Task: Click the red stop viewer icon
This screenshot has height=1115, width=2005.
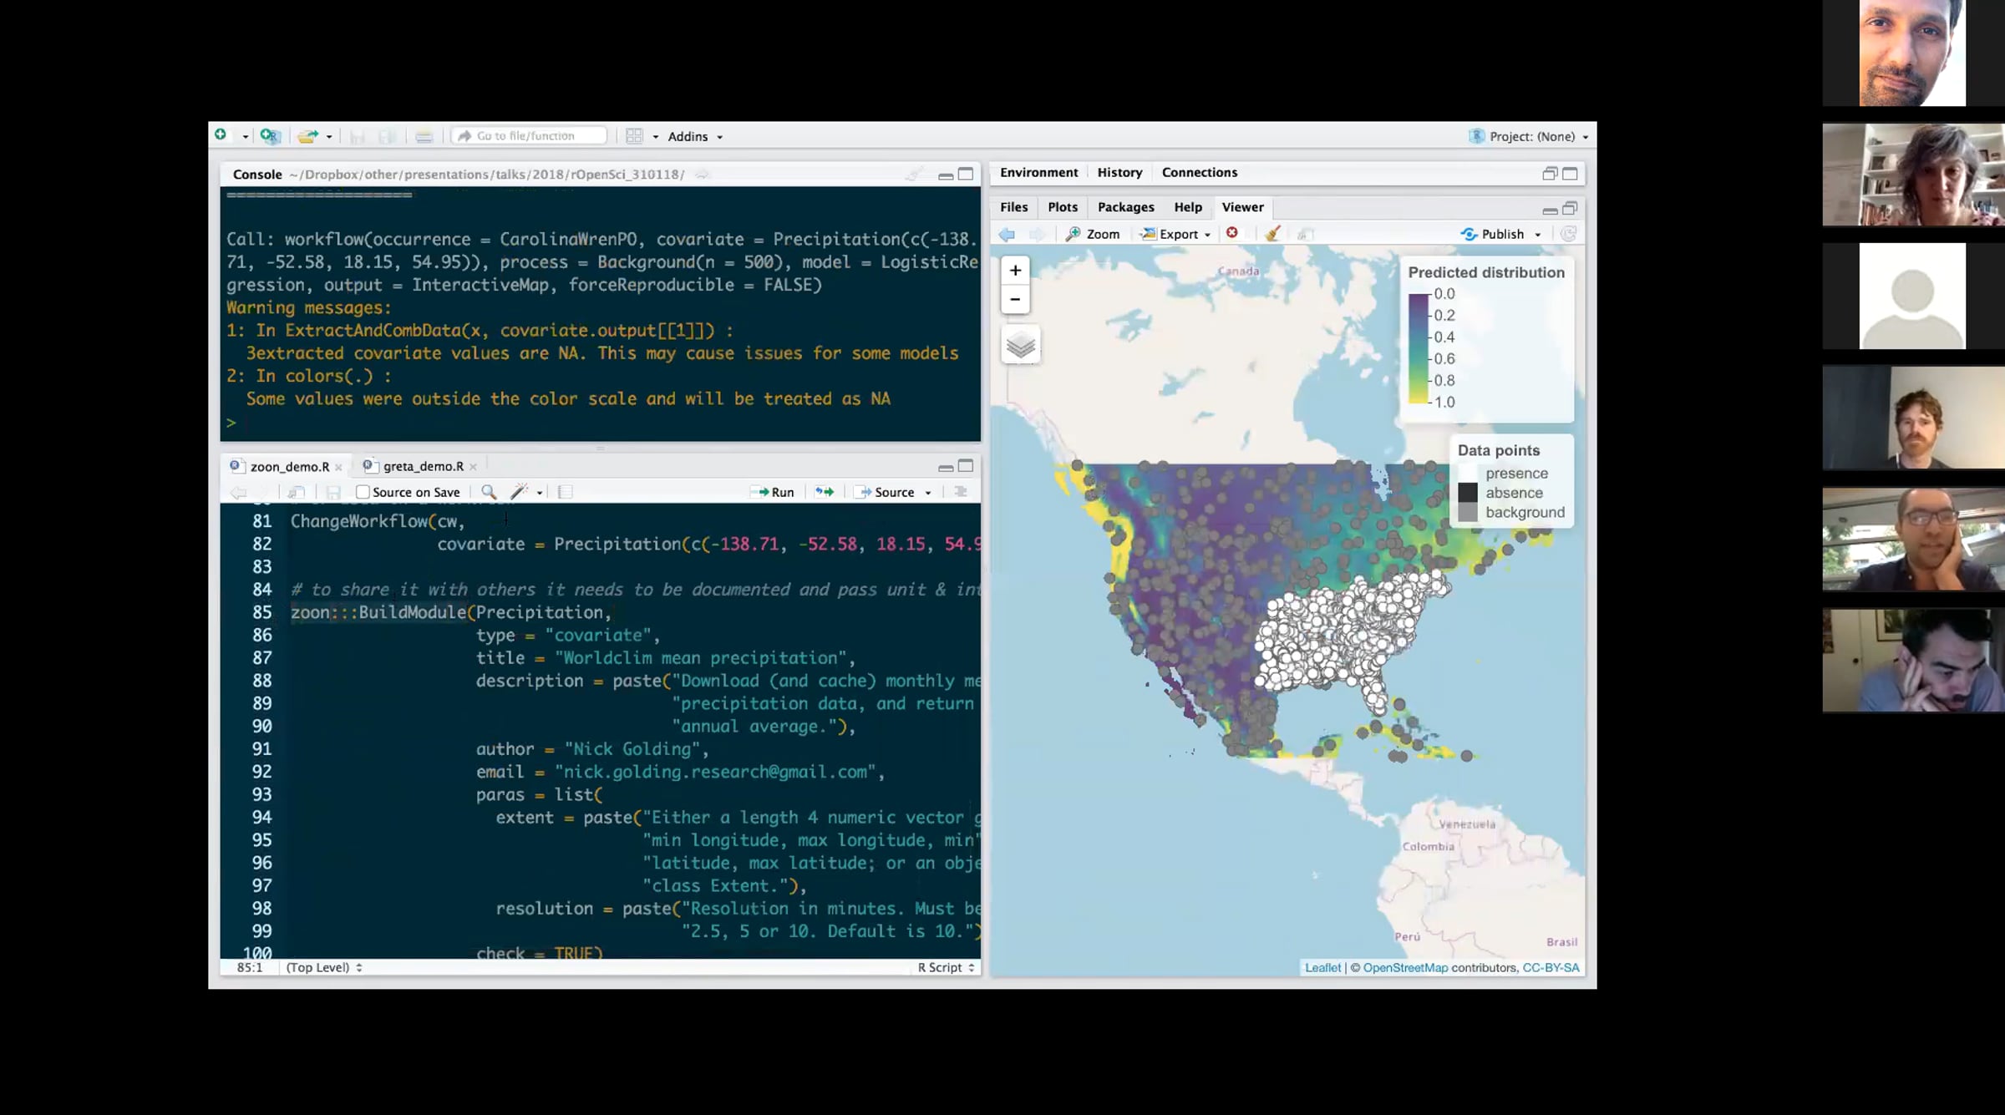Action: point(1232,233)
